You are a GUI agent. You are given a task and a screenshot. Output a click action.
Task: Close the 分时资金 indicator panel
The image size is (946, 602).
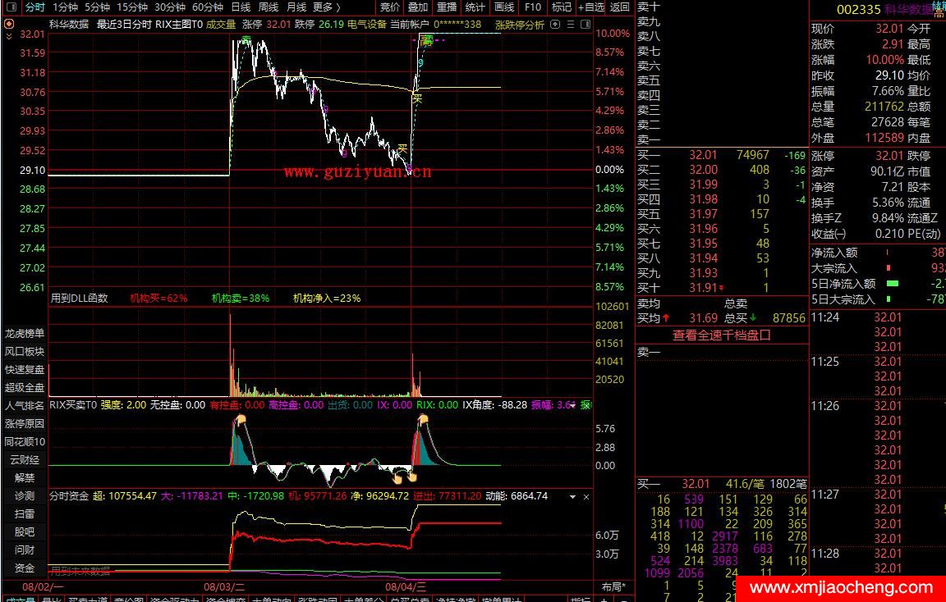(x=586, y=497)
